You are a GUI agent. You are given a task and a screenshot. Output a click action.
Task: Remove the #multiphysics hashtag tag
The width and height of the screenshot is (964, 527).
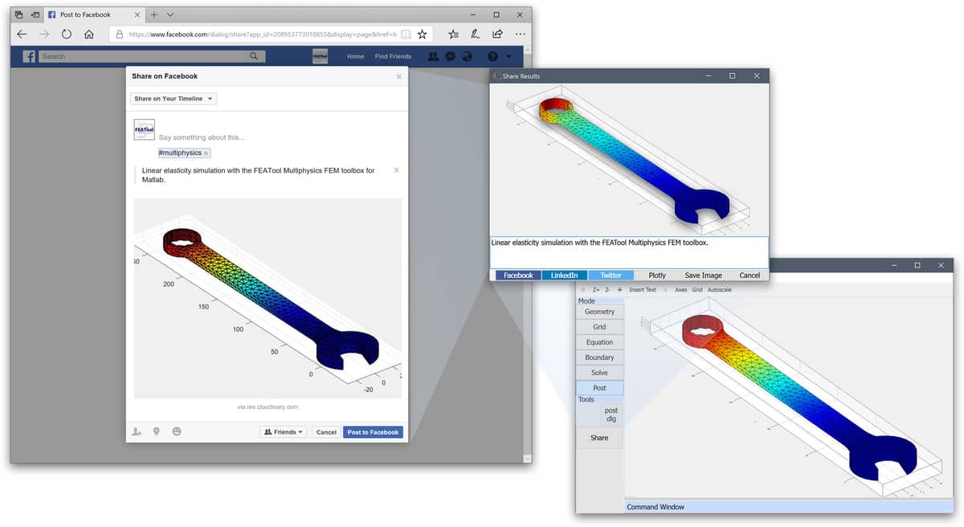(206, 153)
